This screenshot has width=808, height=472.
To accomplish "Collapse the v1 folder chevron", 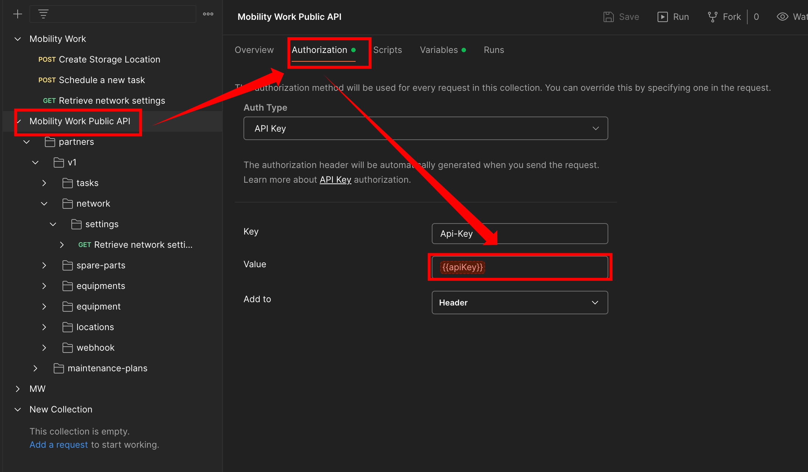I will coord(35,162).
